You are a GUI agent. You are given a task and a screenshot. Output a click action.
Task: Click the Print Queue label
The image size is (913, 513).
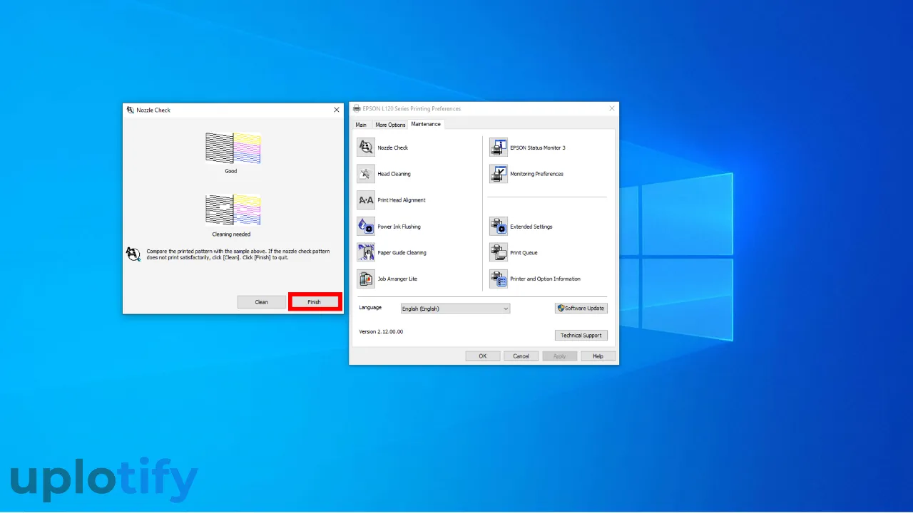tap(524, 253)
